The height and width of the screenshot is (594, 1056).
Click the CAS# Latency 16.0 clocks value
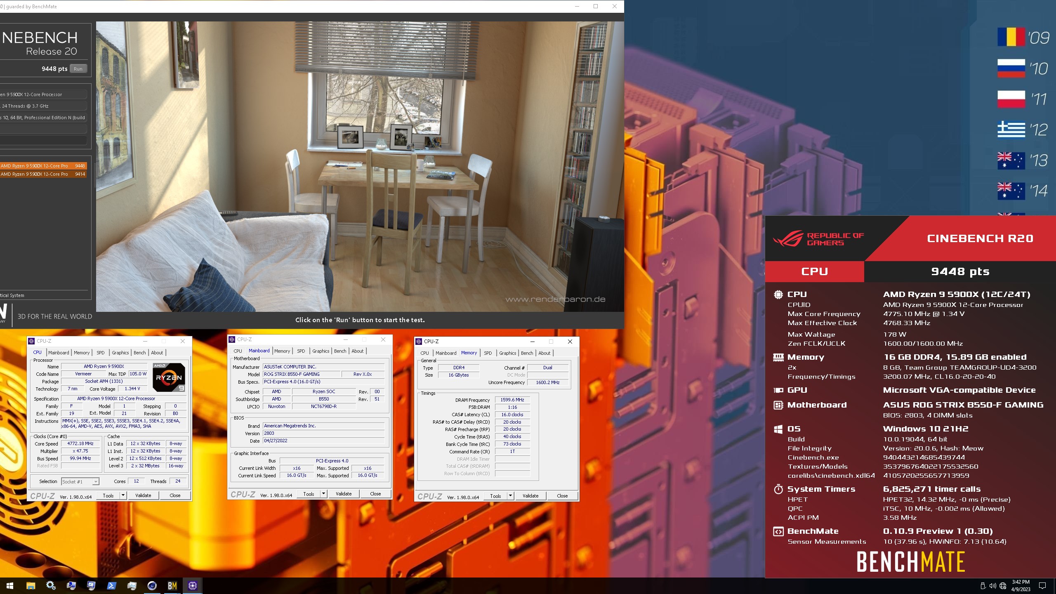click(x=512, y=415)
